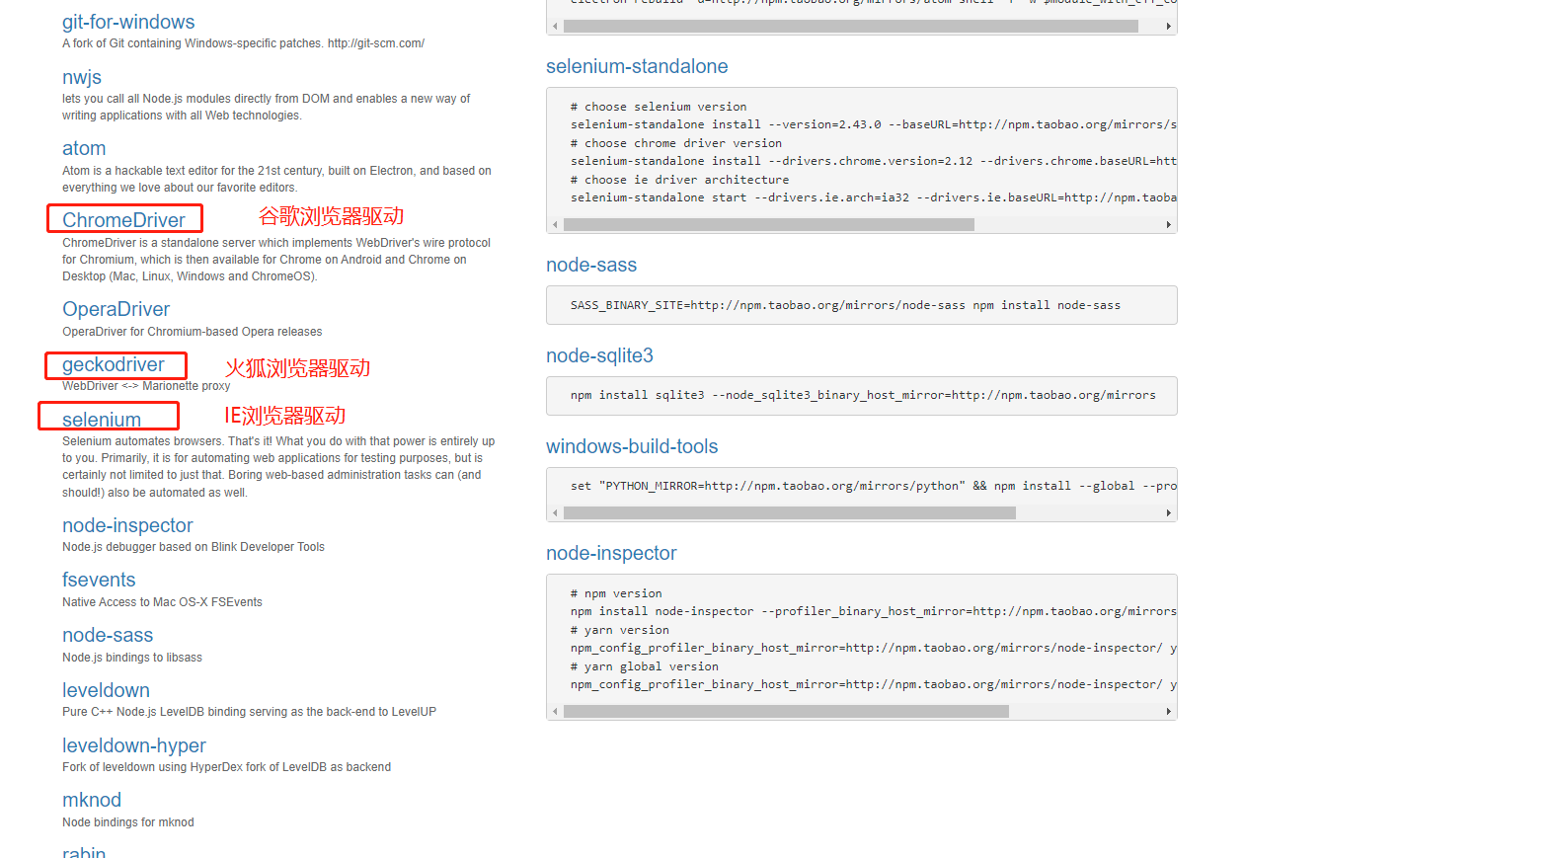Click the 'lets you call all Node.js modules' description
Screen dimensions: 1555x858
tap(267, 107)
